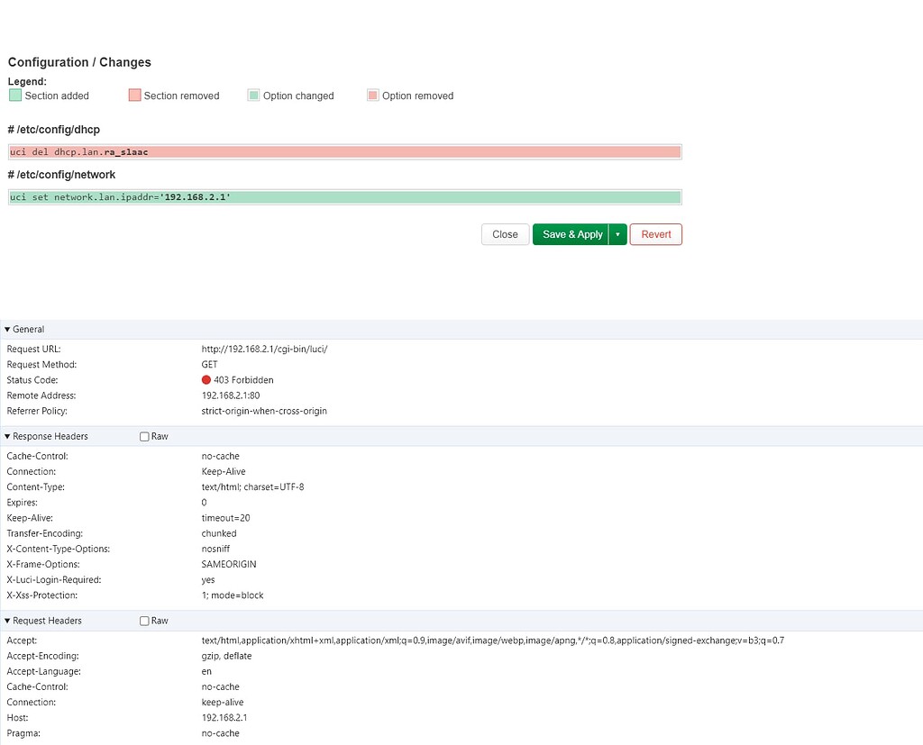
Task: Click the Option changed legend swatch
Action: pos(253,95)
